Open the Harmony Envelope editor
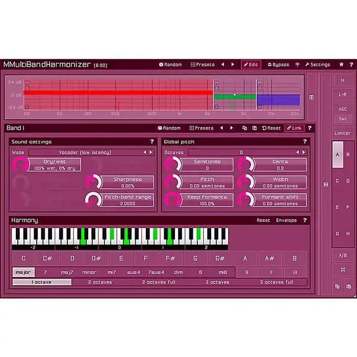The height and width of the screenshot is (357, 357). point(286,220)
